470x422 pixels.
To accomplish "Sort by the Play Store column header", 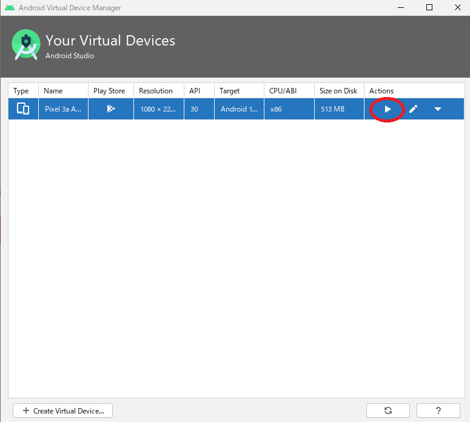I will coord(111,91).
